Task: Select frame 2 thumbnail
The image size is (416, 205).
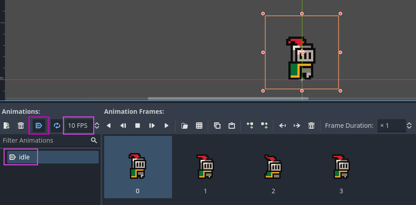Action: (x=273, y=172)
